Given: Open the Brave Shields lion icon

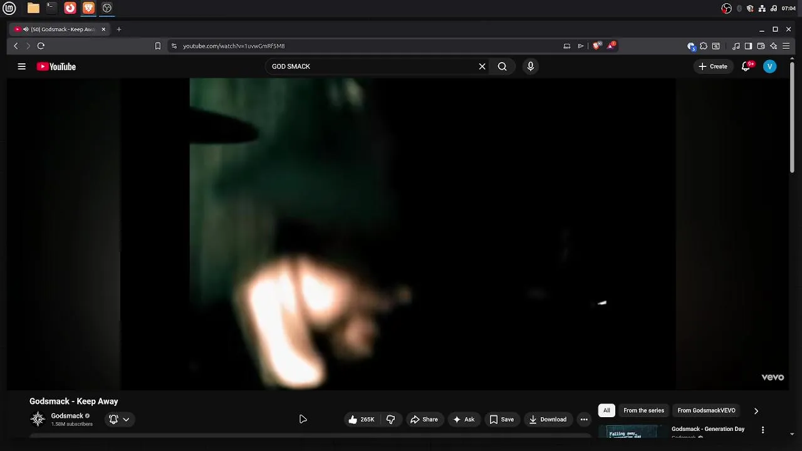Looking at the screenshot, I should tap(596, 46).
